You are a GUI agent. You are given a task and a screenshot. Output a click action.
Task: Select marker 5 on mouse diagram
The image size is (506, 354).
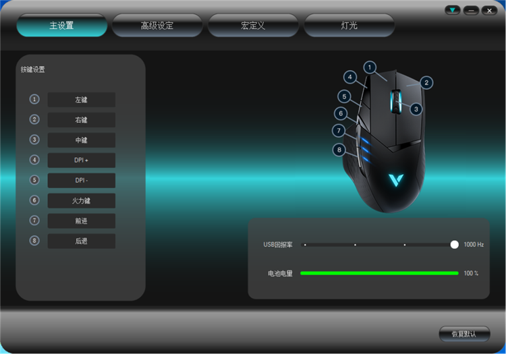tap(344, 96)
